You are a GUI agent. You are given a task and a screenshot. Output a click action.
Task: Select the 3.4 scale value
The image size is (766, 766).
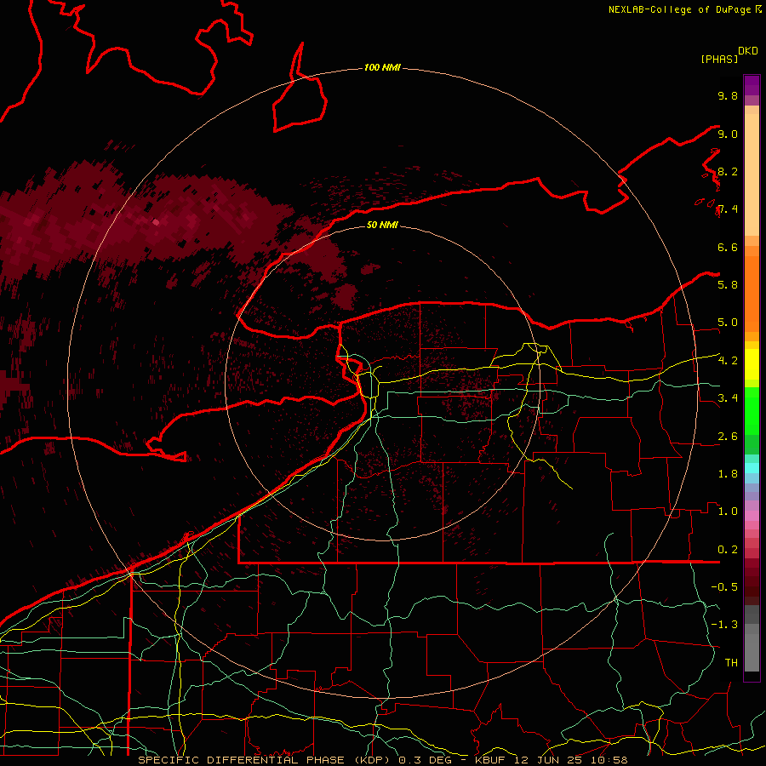[x=728, y=398]
